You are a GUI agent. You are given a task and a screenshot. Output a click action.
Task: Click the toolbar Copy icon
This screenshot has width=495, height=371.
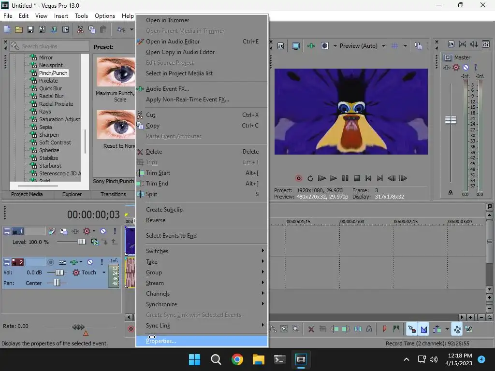92,29
